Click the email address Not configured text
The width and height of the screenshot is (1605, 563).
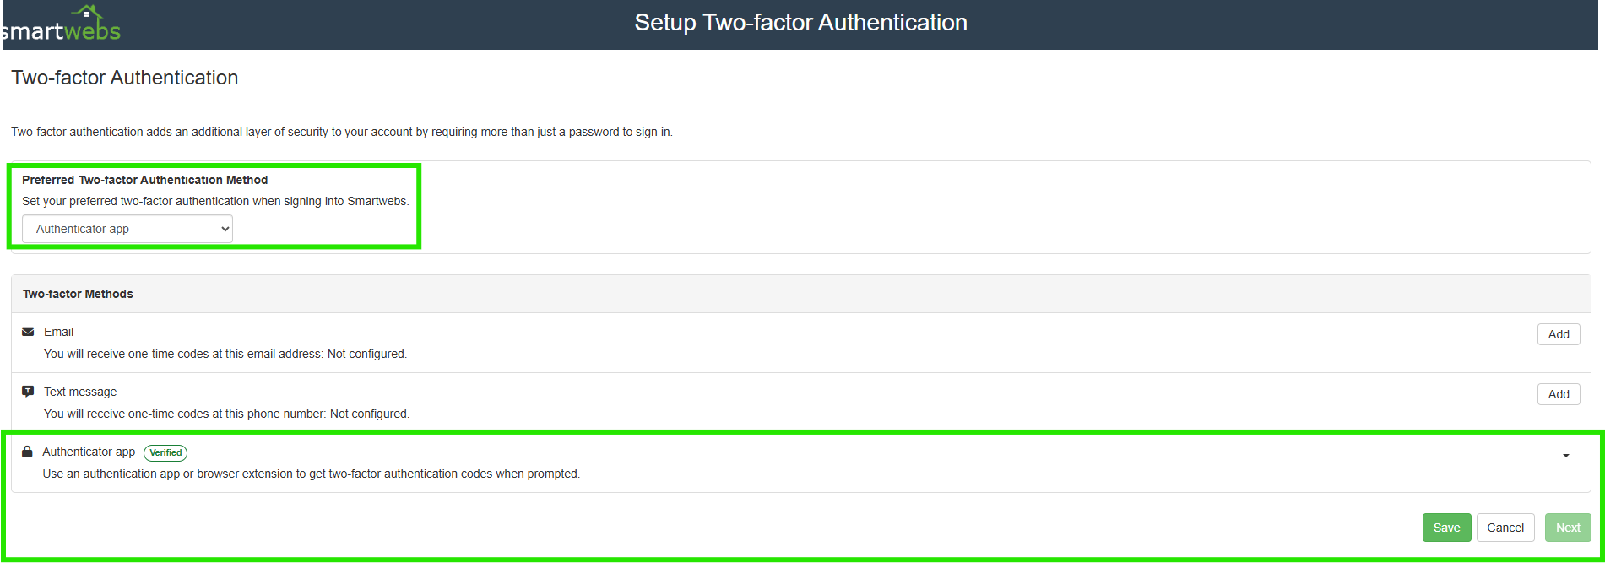tap(366, 354)
